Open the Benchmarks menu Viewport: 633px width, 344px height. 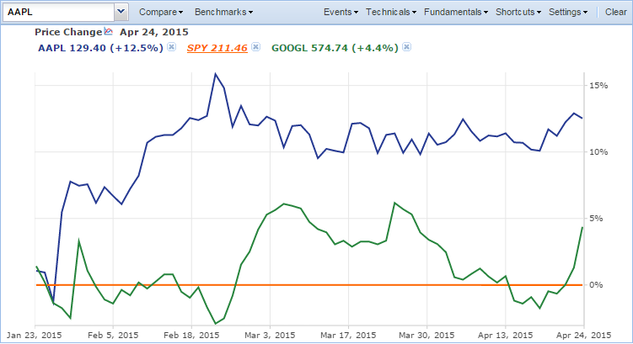(223, 12)
